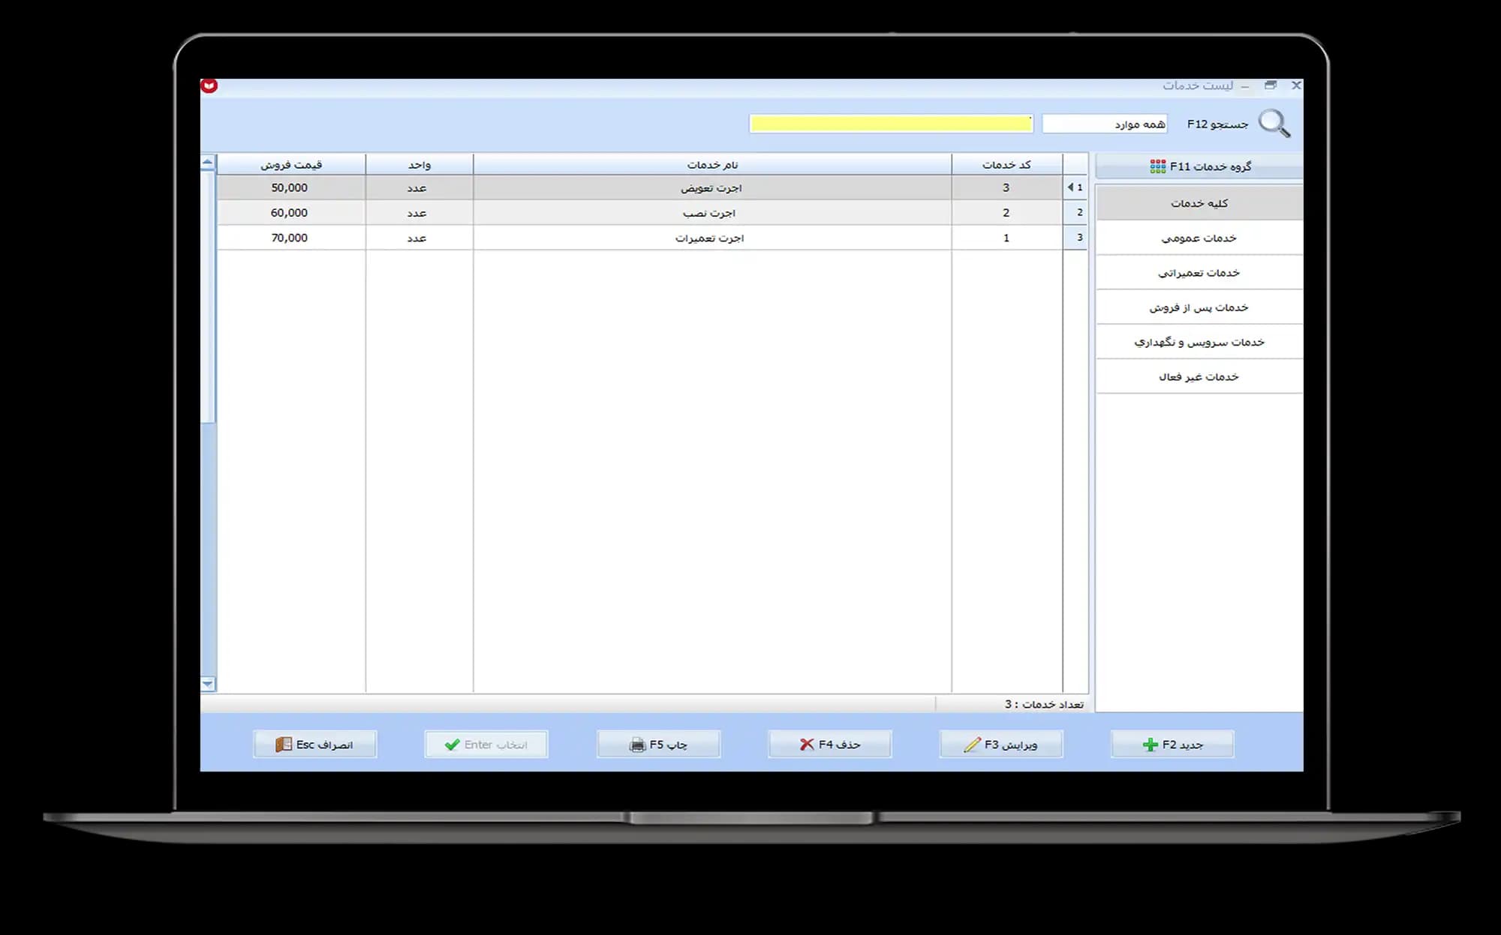Click the 70,000 price cell
Screen dimensions: 1501x935
290,238
